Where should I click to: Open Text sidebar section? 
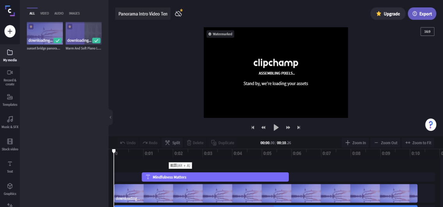[10, 167]
